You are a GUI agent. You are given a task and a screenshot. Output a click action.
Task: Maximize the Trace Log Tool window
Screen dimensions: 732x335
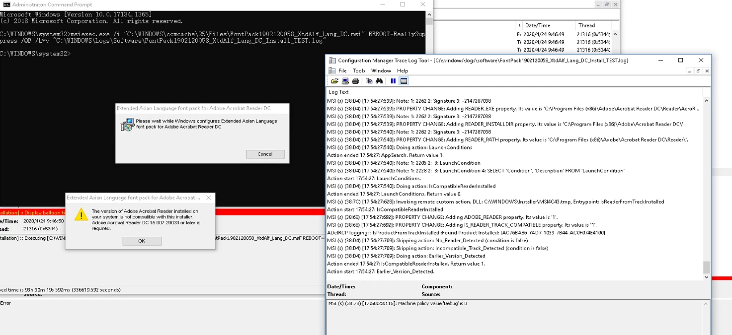[x=680, y=61]
